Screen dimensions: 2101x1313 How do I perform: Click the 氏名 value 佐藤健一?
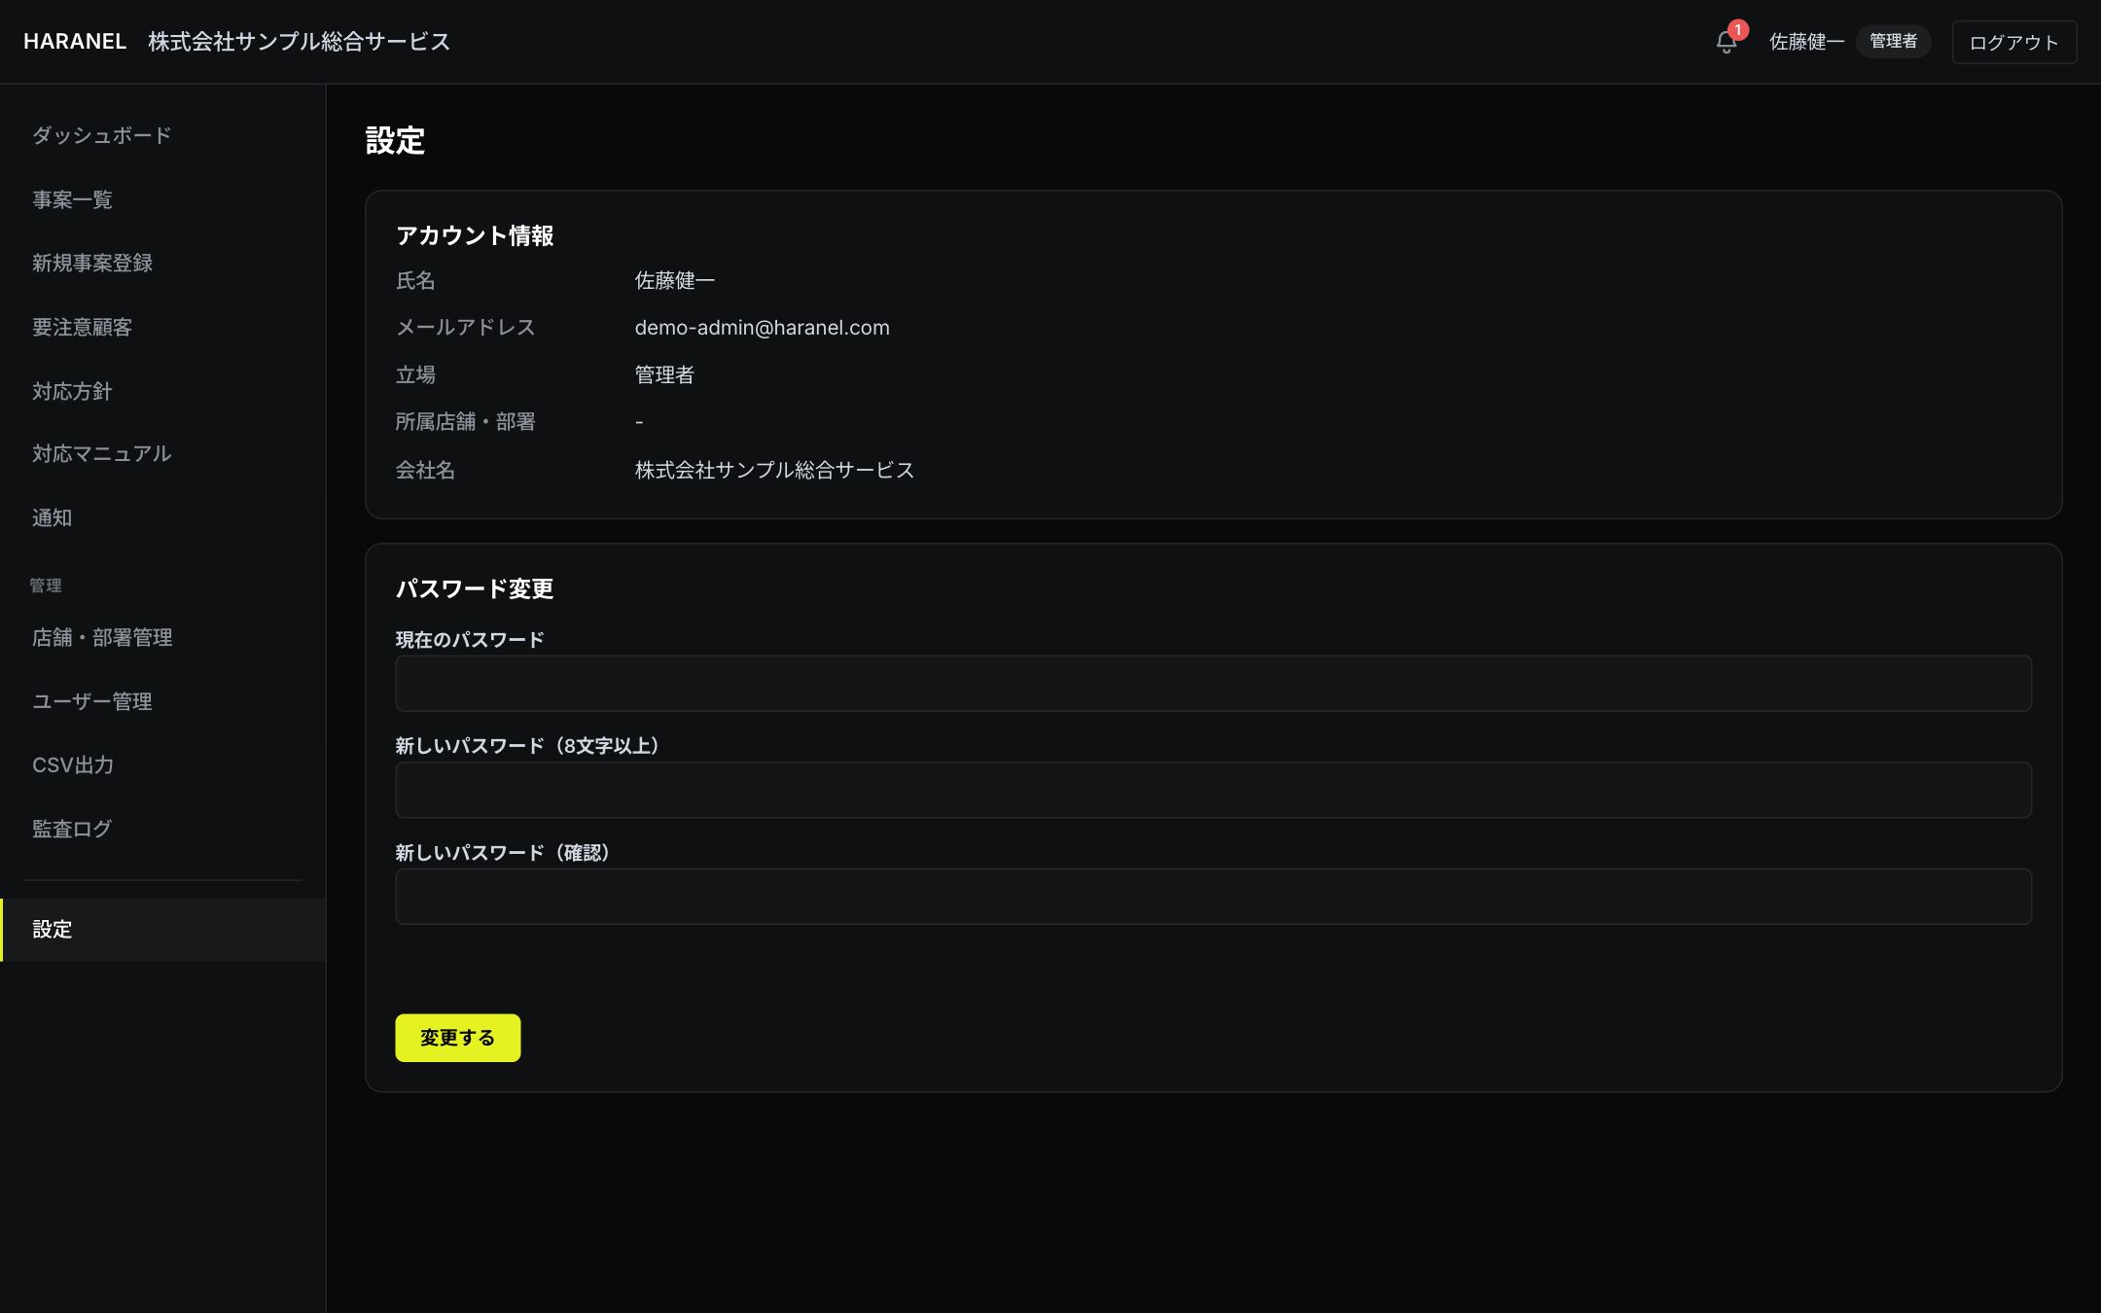(674, 280)
